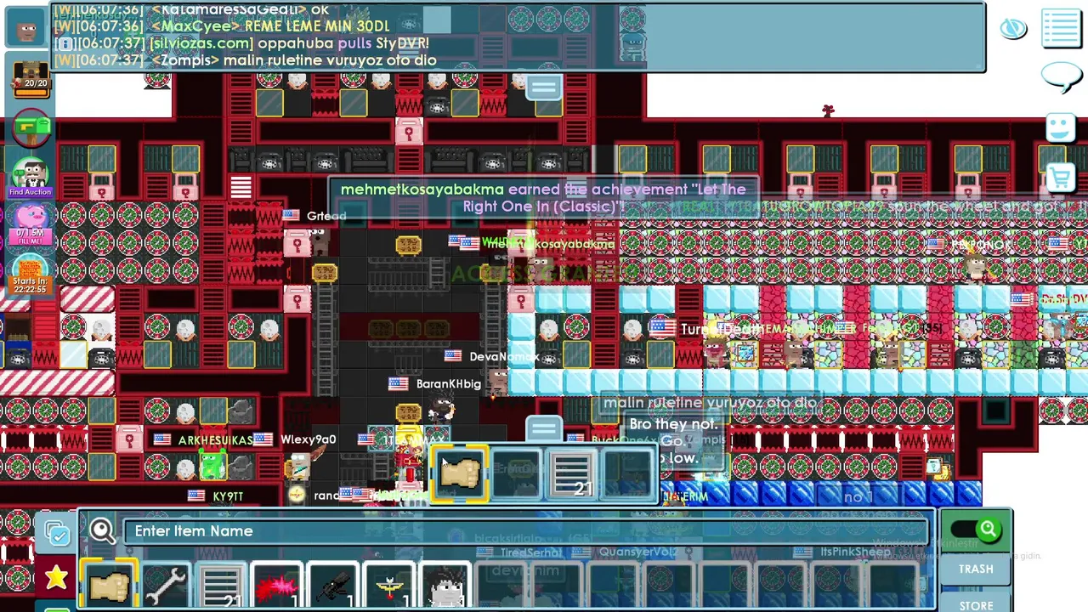
Task: Click the Enter Item Name search field
Action: click(526, 530)
